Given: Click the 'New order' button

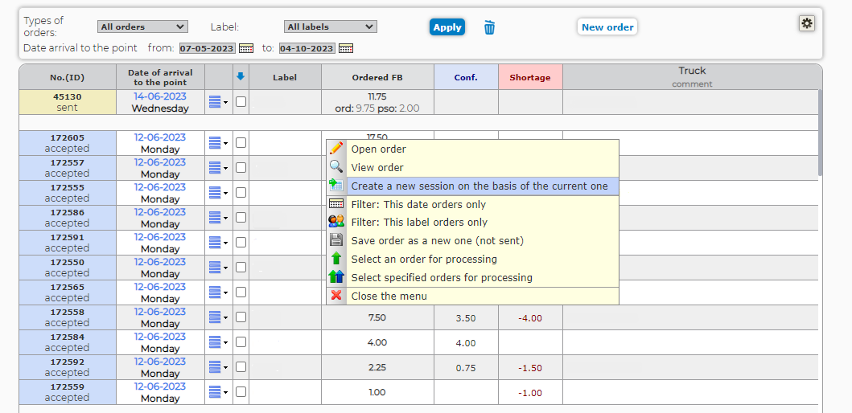Looking at the screenshot, I should [607, 27].
